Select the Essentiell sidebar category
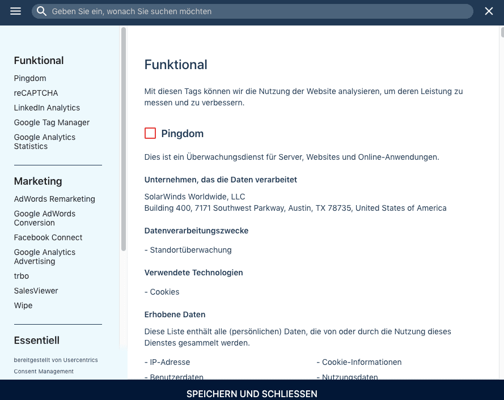Screen dimensions: 504x400 tap(37, 341)
